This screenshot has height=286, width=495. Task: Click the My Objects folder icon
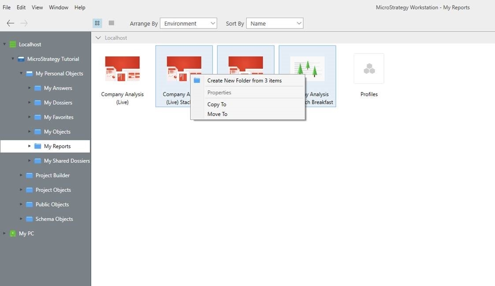coord(37,132)
